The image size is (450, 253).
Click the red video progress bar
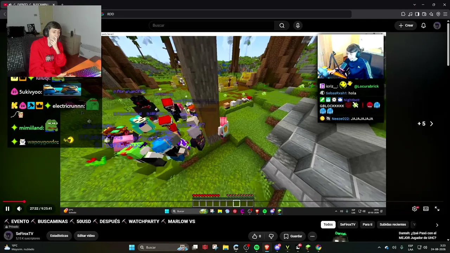[13, 202]
